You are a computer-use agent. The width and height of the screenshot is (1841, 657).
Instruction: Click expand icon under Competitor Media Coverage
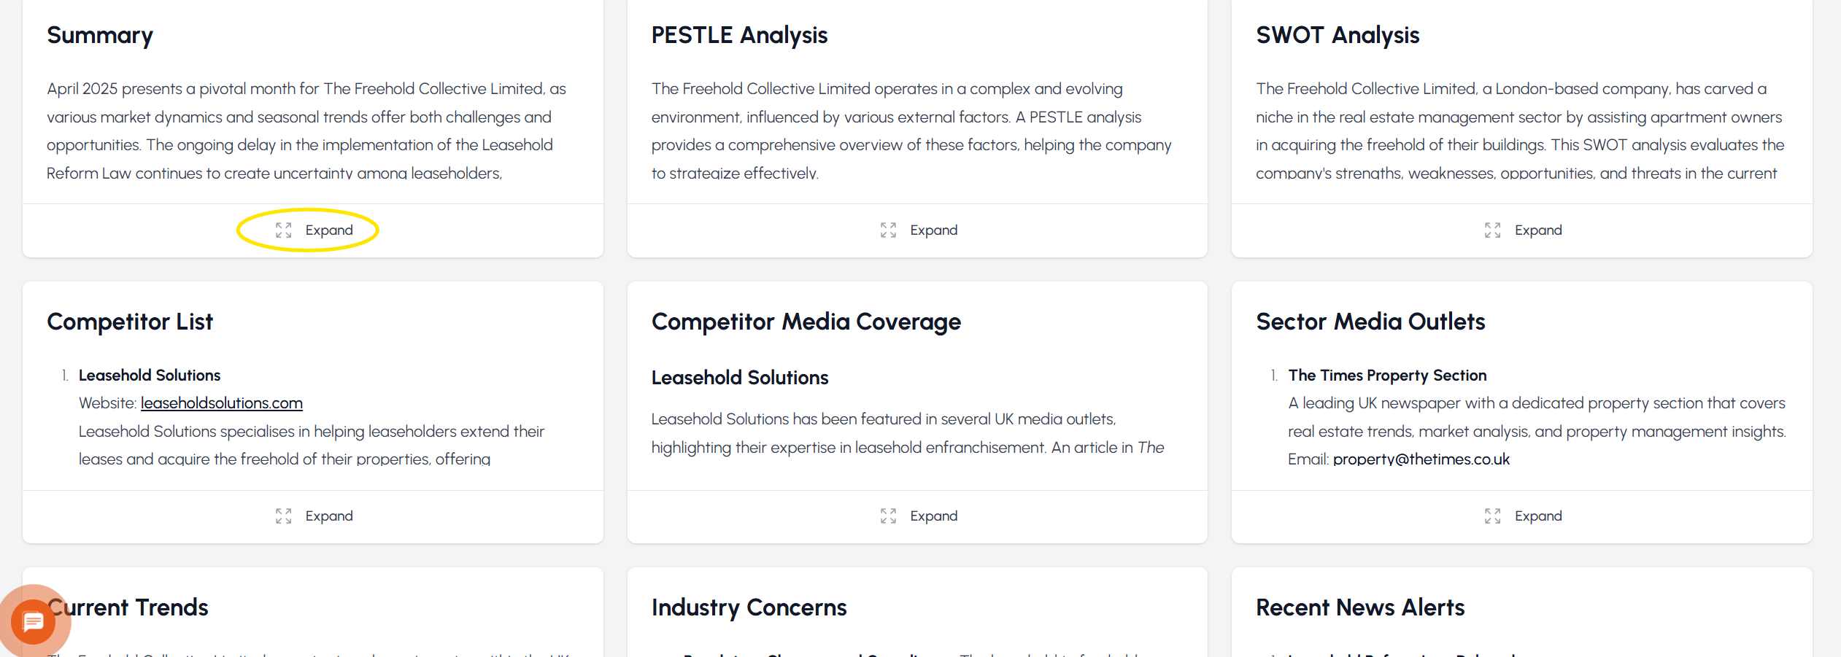(888, 516)
